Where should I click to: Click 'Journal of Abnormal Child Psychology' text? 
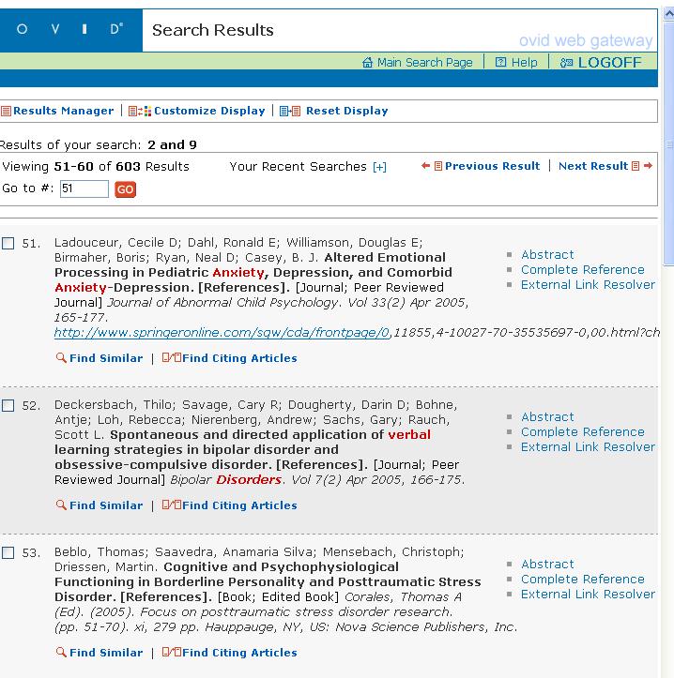tap(222, 302)
